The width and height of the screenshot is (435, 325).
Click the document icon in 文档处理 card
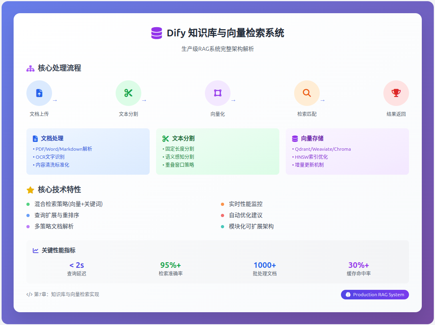pyautogui.click(x=35, y=139)
